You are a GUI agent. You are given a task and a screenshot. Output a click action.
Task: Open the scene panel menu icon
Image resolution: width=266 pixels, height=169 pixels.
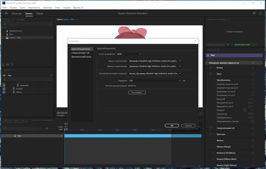point(76,19)
